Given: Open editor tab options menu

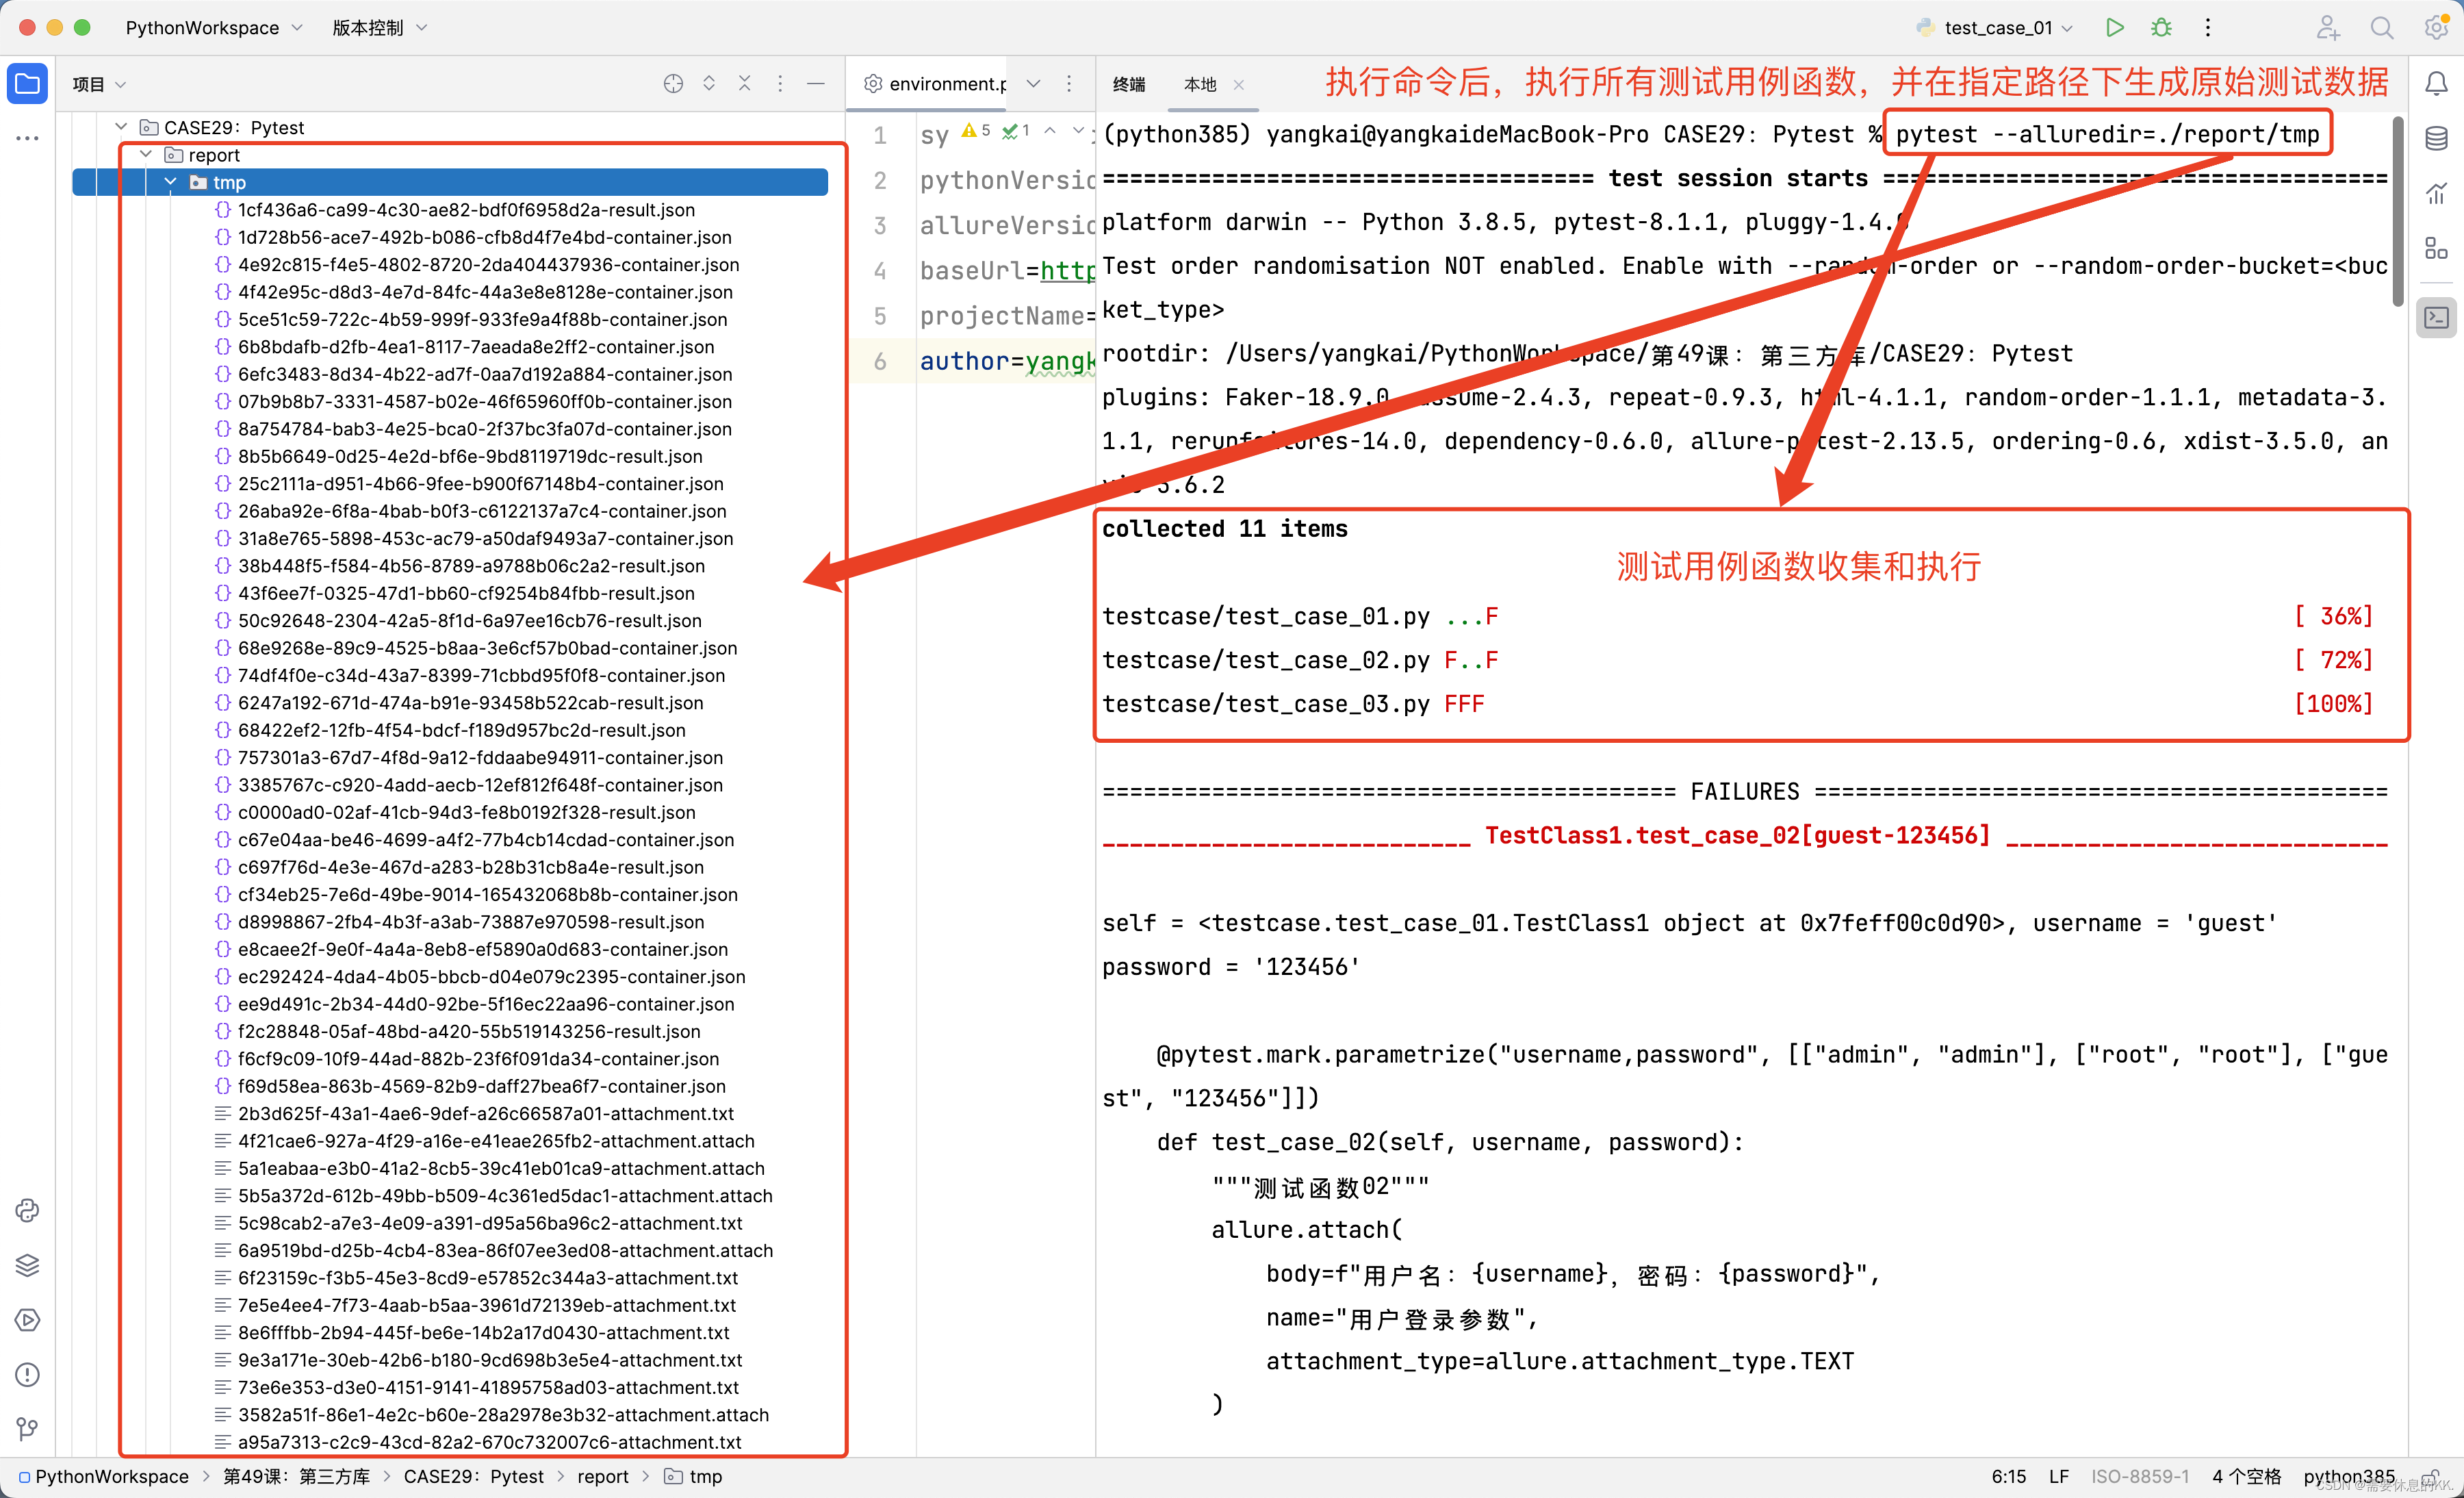Looking at the screenshot, I should [x=1069, y=84].
